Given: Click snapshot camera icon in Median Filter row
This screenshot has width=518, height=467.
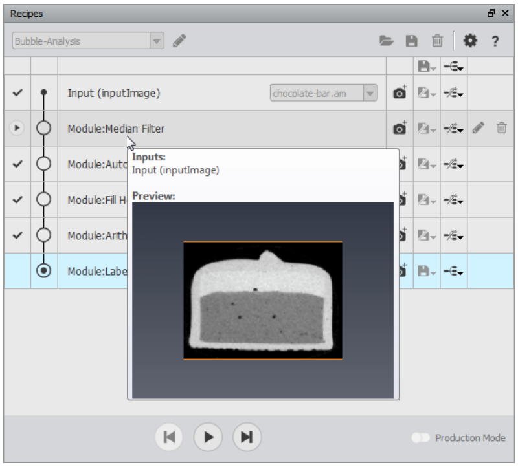Looking at the screenshot, I should (x=400, y=128).
